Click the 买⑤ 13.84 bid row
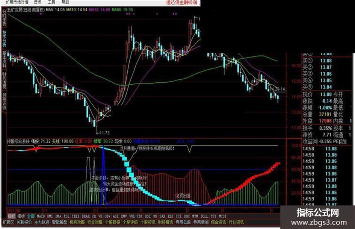This screenshot has height=229, width=355. [x=317, y=87]
